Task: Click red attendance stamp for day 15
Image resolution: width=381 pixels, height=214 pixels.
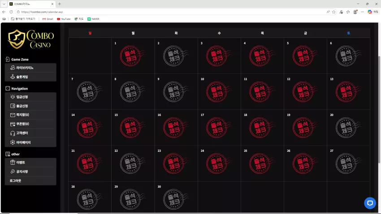Action: (x=132, y=128)
